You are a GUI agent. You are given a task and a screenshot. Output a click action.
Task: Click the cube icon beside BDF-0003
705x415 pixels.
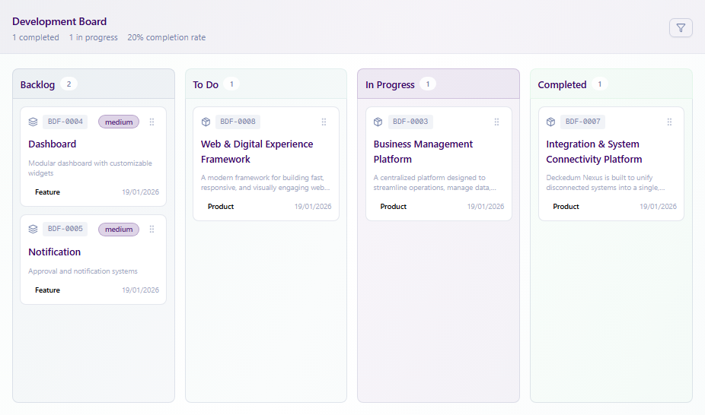pos(378,122)
